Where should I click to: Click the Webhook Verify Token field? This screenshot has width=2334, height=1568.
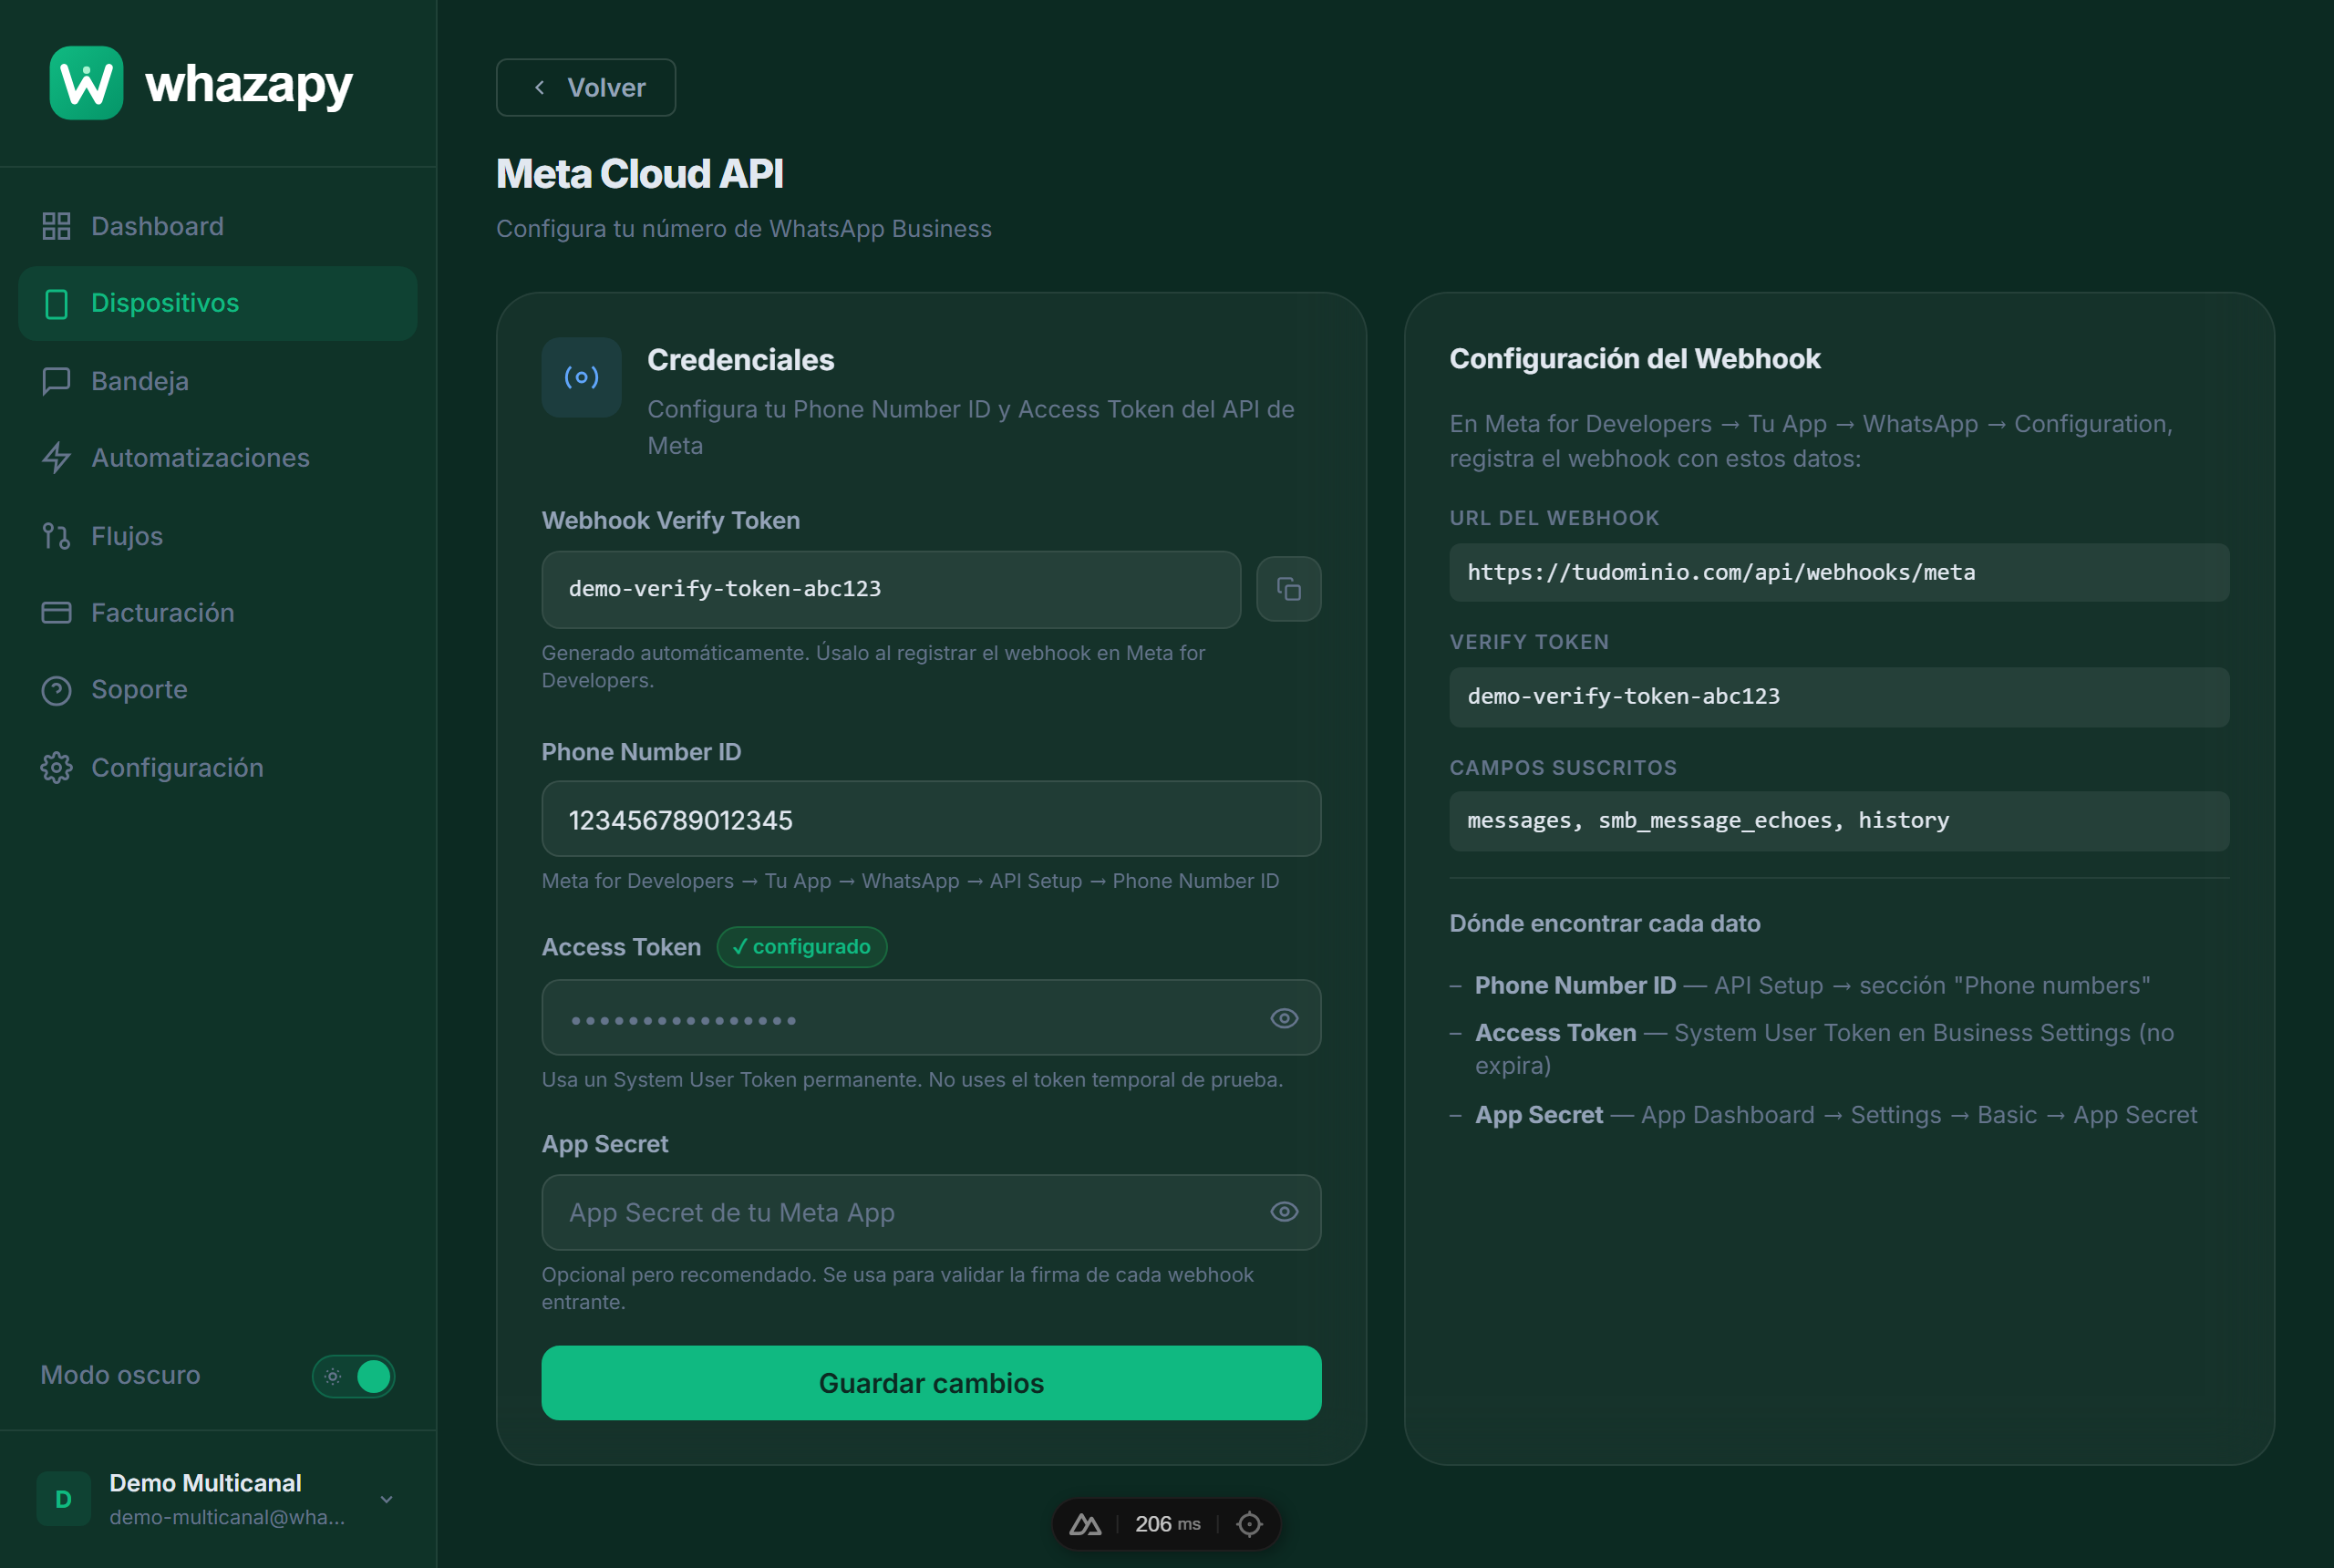point(891,589)
